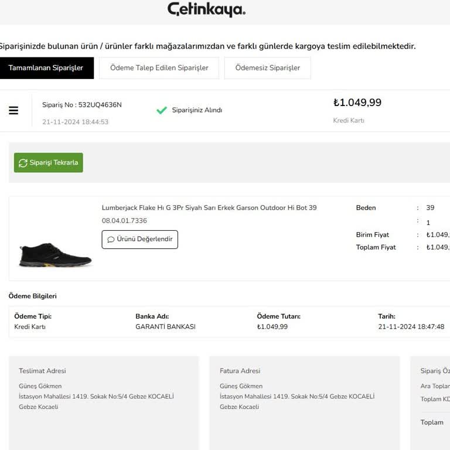Click the order total ₺1.049,99 at top

(357, 103)
